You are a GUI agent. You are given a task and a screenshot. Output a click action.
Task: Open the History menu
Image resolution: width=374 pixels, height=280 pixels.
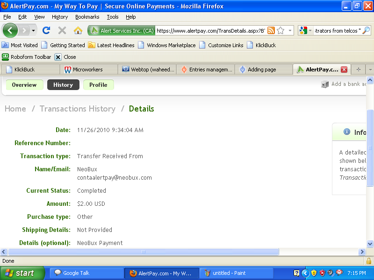click(60, 17)
